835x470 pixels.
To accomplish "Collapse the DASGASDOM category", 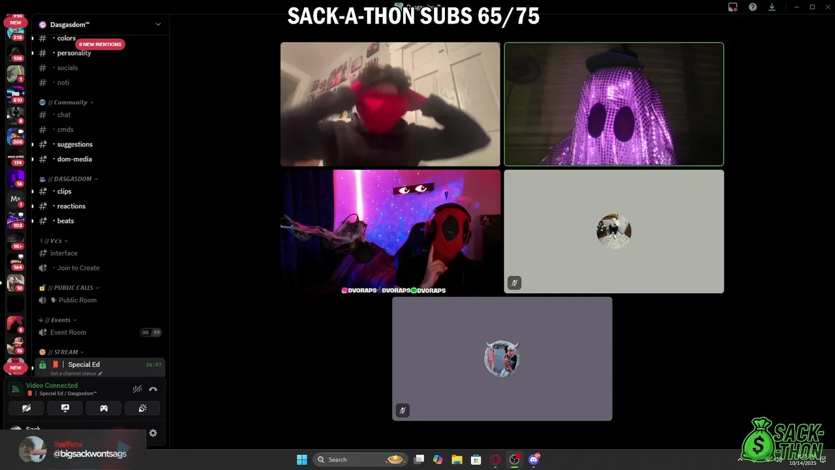I will click(x=68, y=179).
